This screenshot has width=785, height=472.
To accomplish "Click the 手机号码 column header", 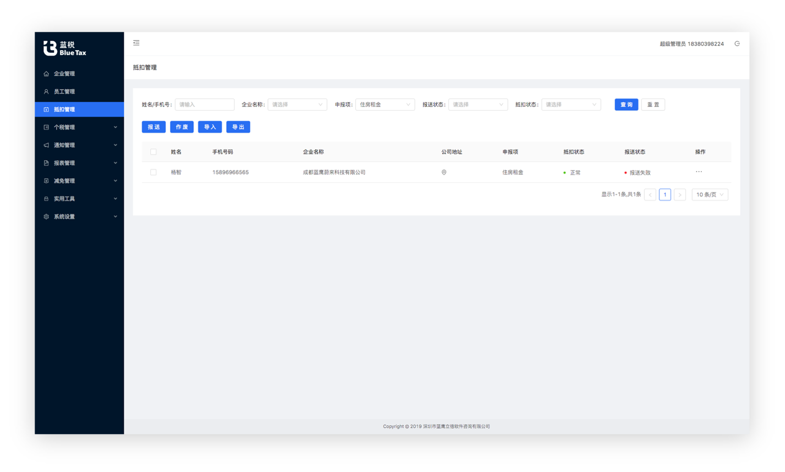I will click(223, 152).
